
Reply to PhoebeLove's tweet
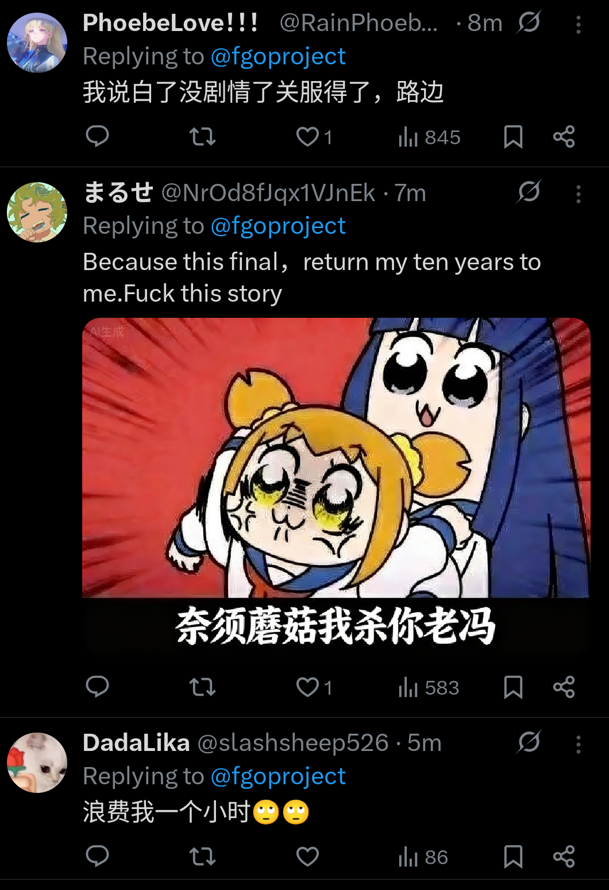click(97, 137)
